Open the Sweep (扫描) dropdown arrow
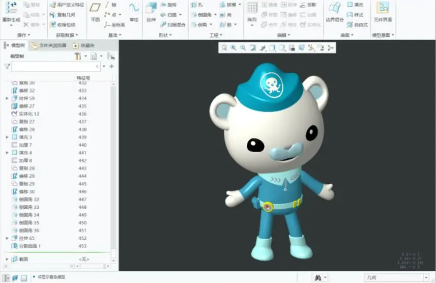This screenshot has height=283, width=436. (x=180, y=15)
